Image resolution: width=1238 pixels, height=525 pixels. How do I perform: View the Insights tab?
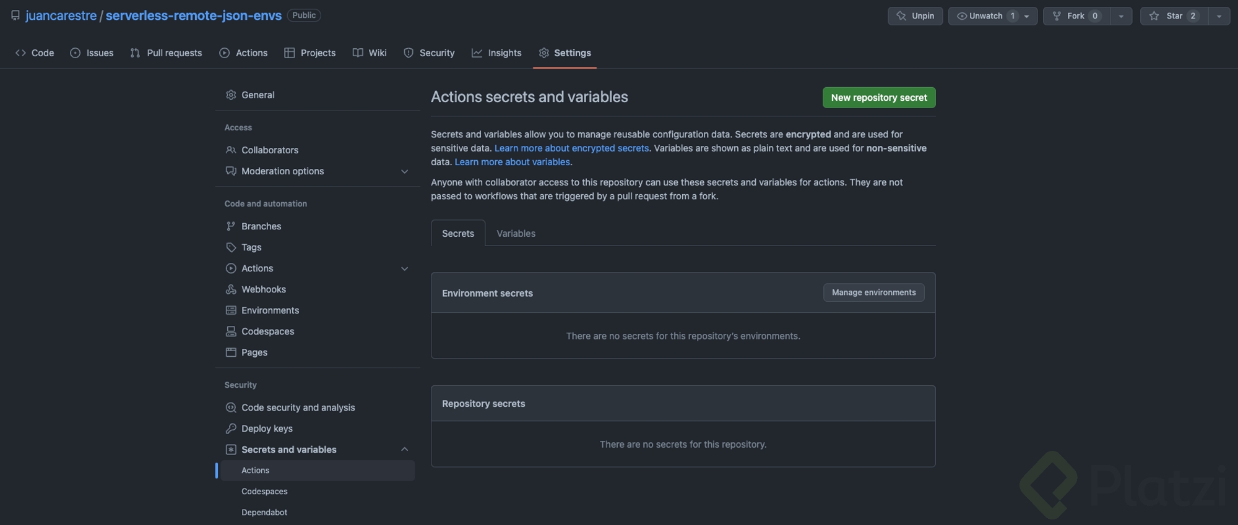click(x=496, y=53)
